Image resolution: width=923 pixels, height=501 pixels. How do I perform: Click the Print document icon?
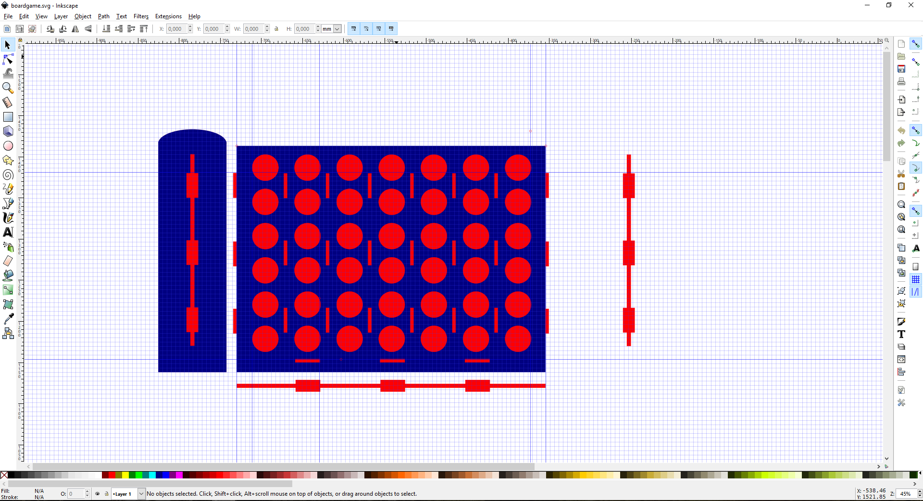[901, 81]
